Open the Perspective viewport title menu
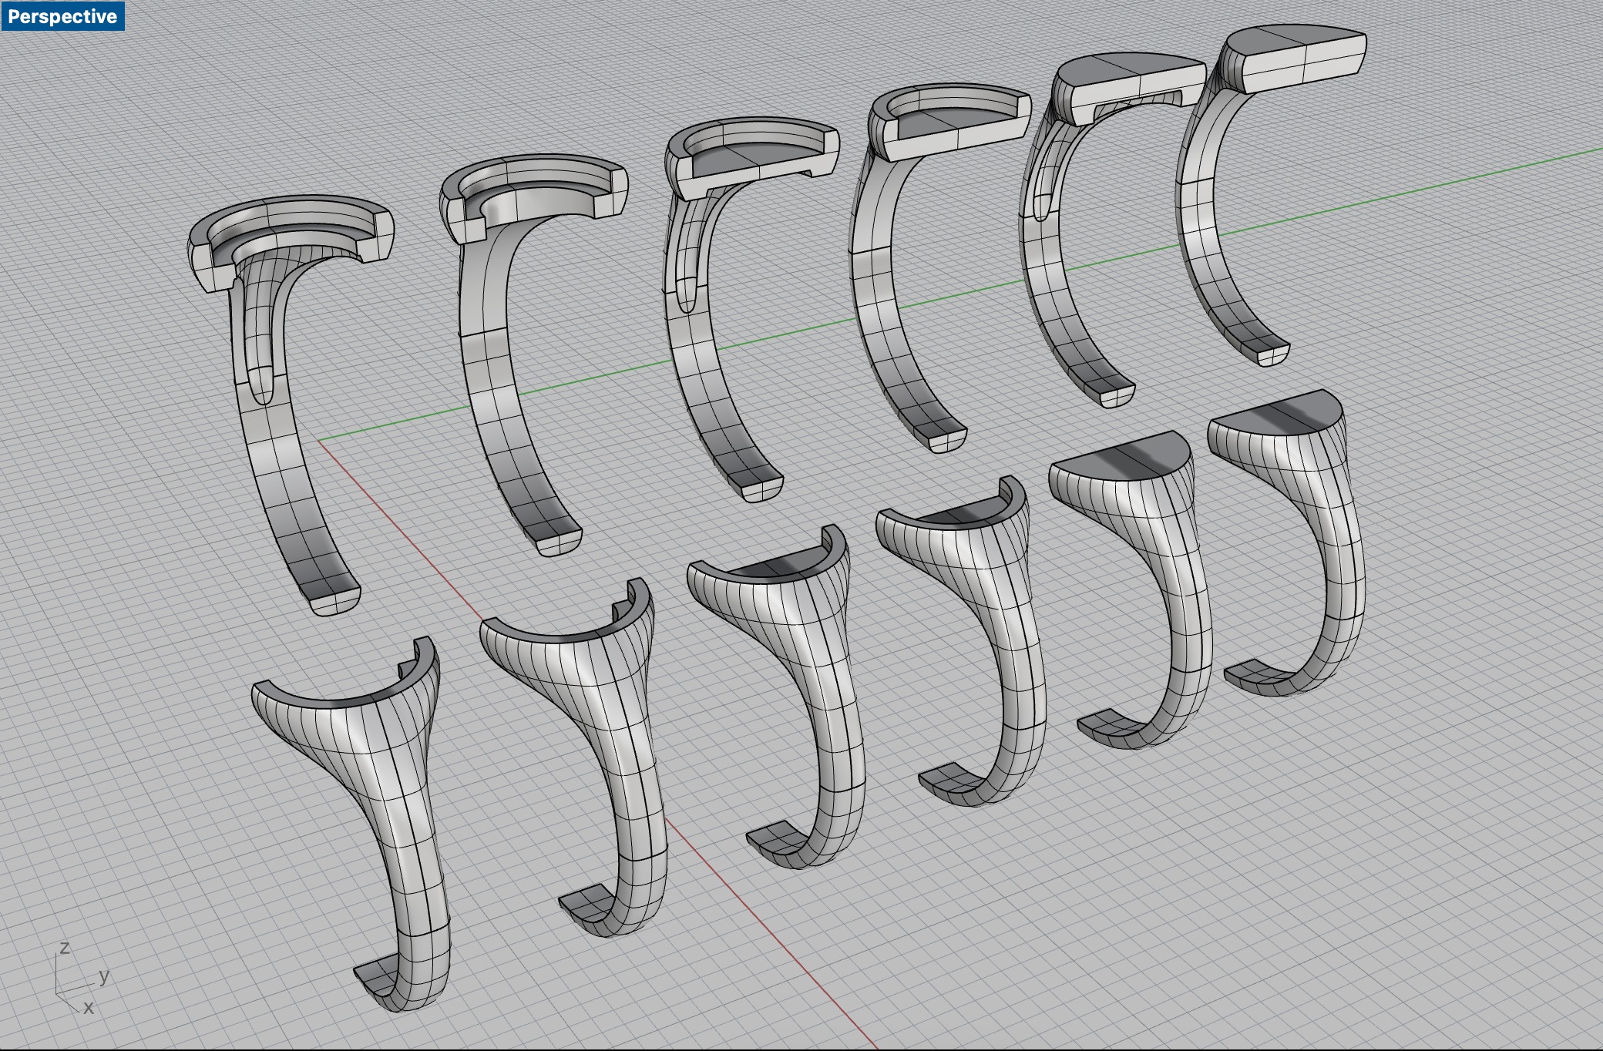The width and height of the screenshot is (1603, 1051). [x=62, y=16]
